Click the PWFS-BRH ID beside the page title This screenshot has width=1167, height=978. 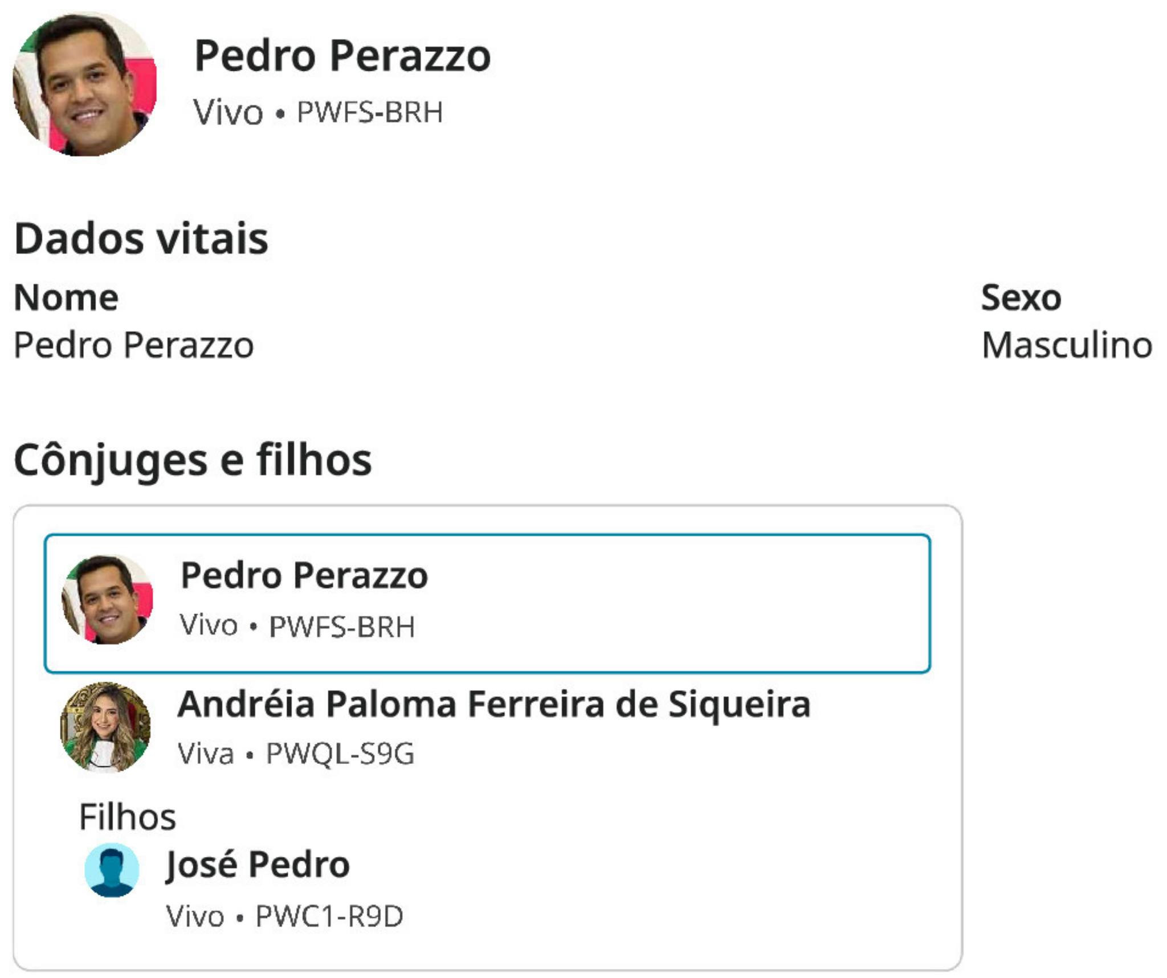point(370,112)
